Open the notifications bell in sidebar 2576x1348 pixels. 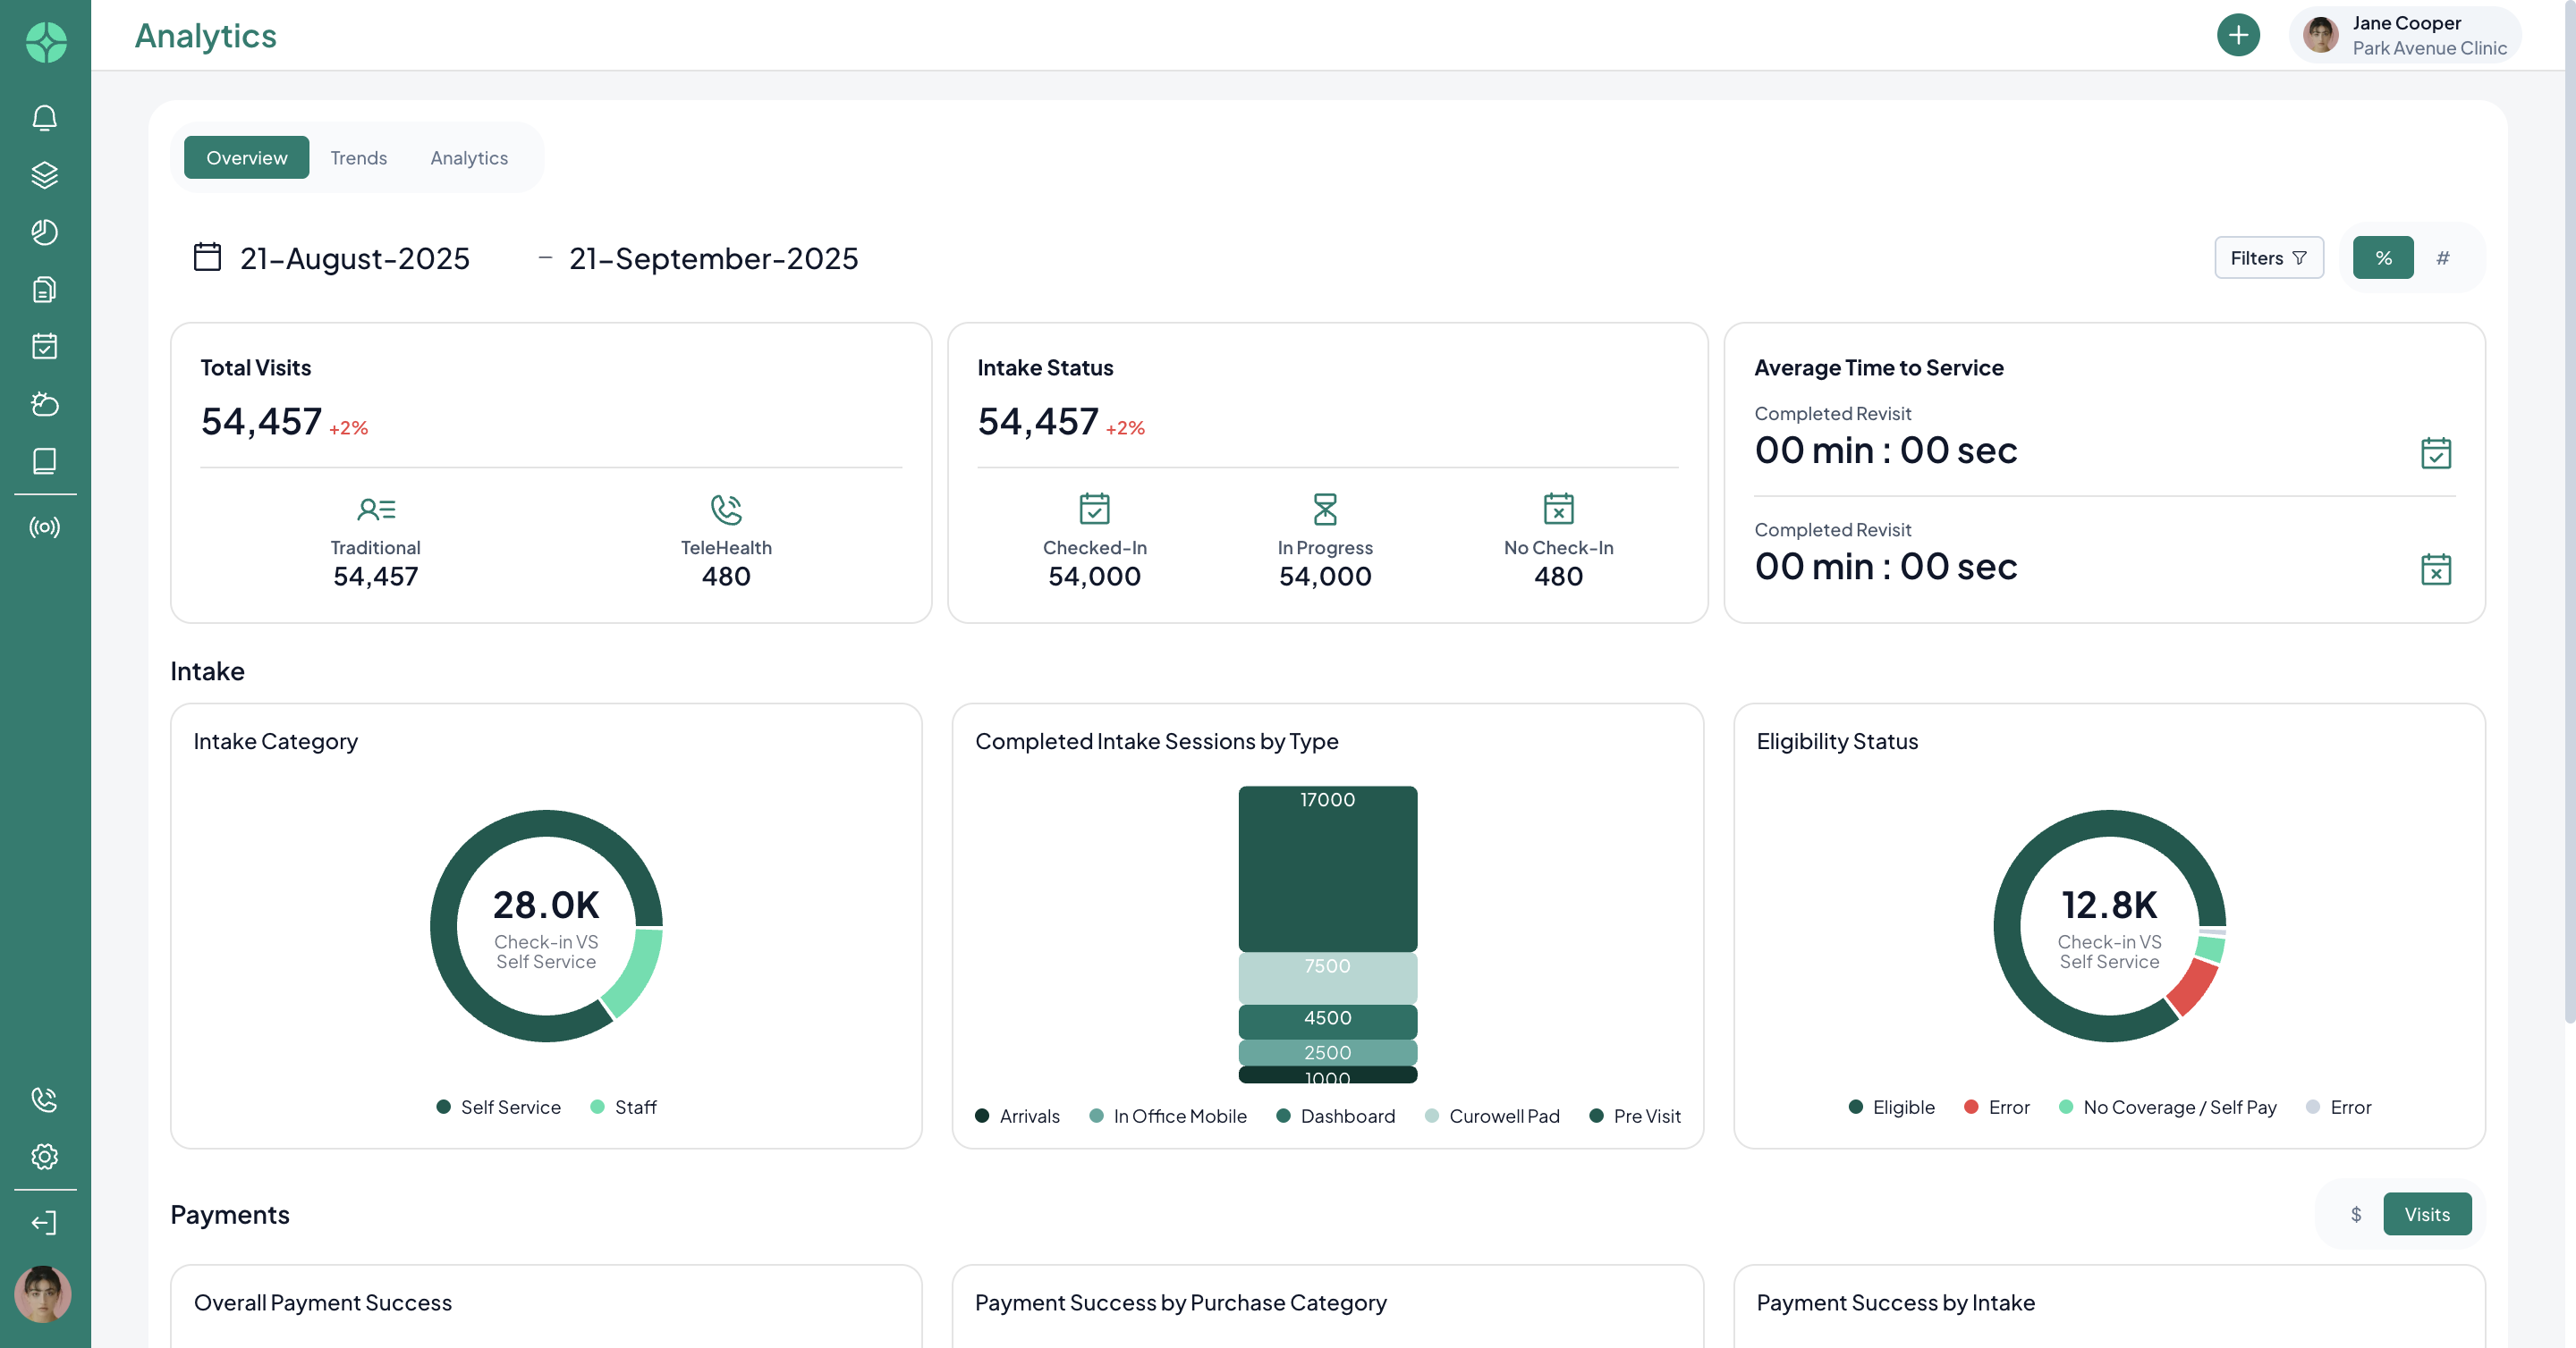click(44, 118)
